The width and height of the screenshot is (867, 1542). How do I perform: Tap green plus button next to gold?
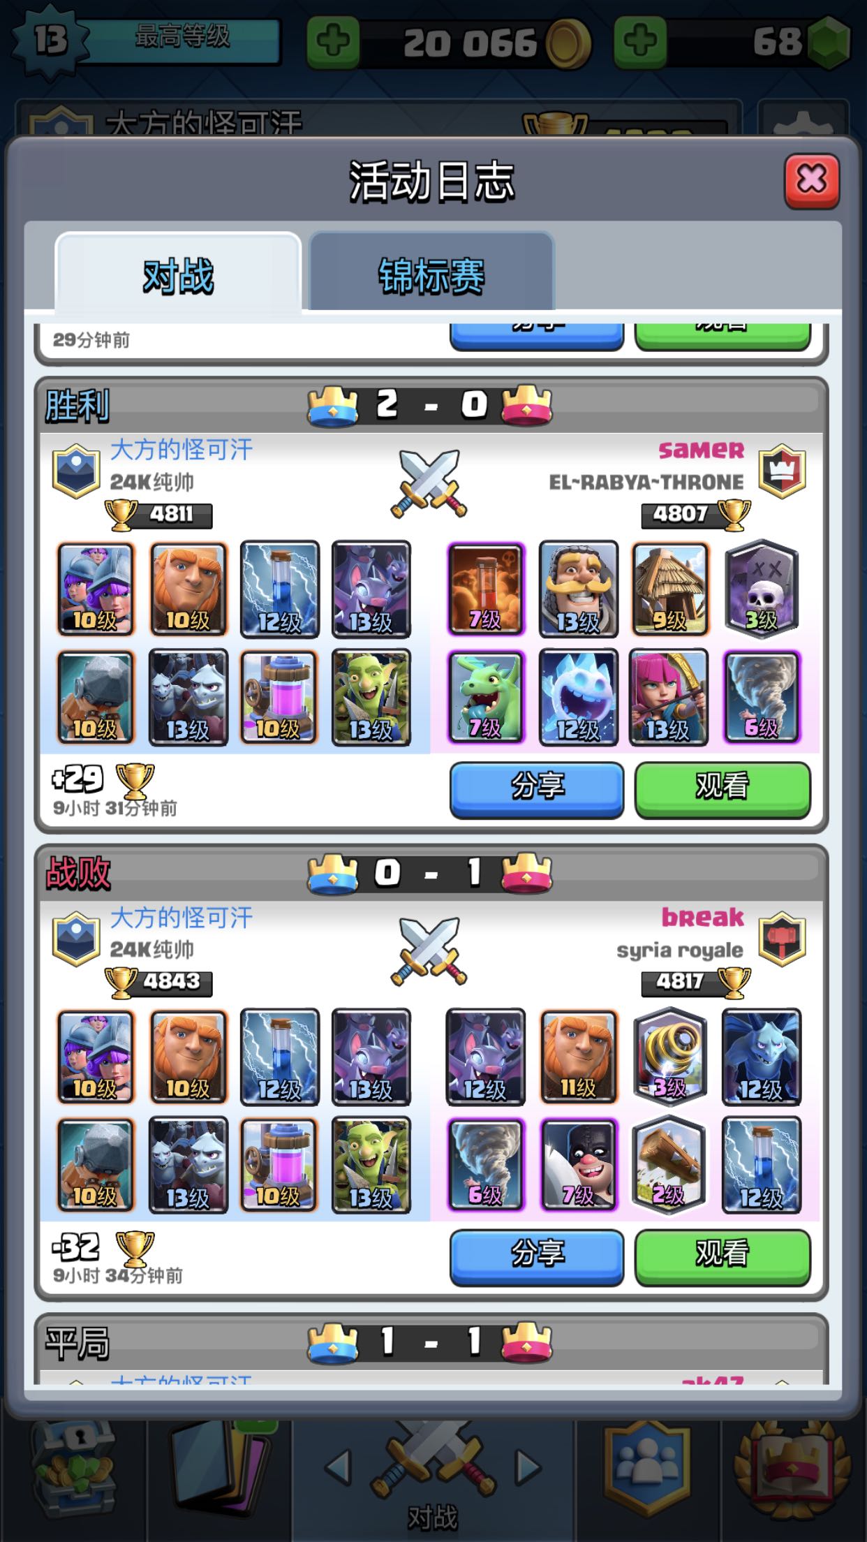333,42
